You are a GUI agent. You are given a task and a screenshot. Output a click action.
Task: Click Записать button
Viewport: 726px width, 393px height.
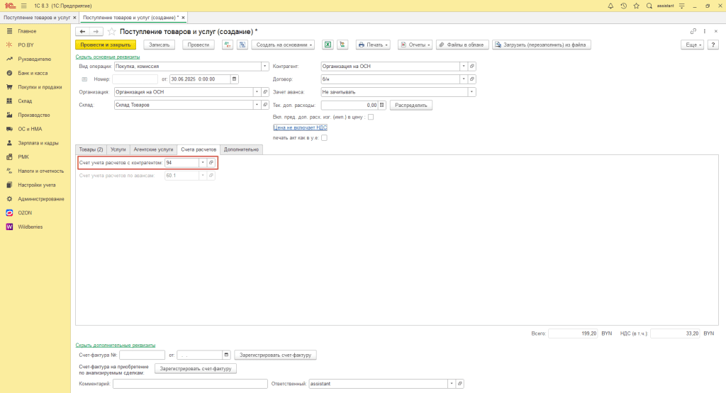tap(160, 45)
